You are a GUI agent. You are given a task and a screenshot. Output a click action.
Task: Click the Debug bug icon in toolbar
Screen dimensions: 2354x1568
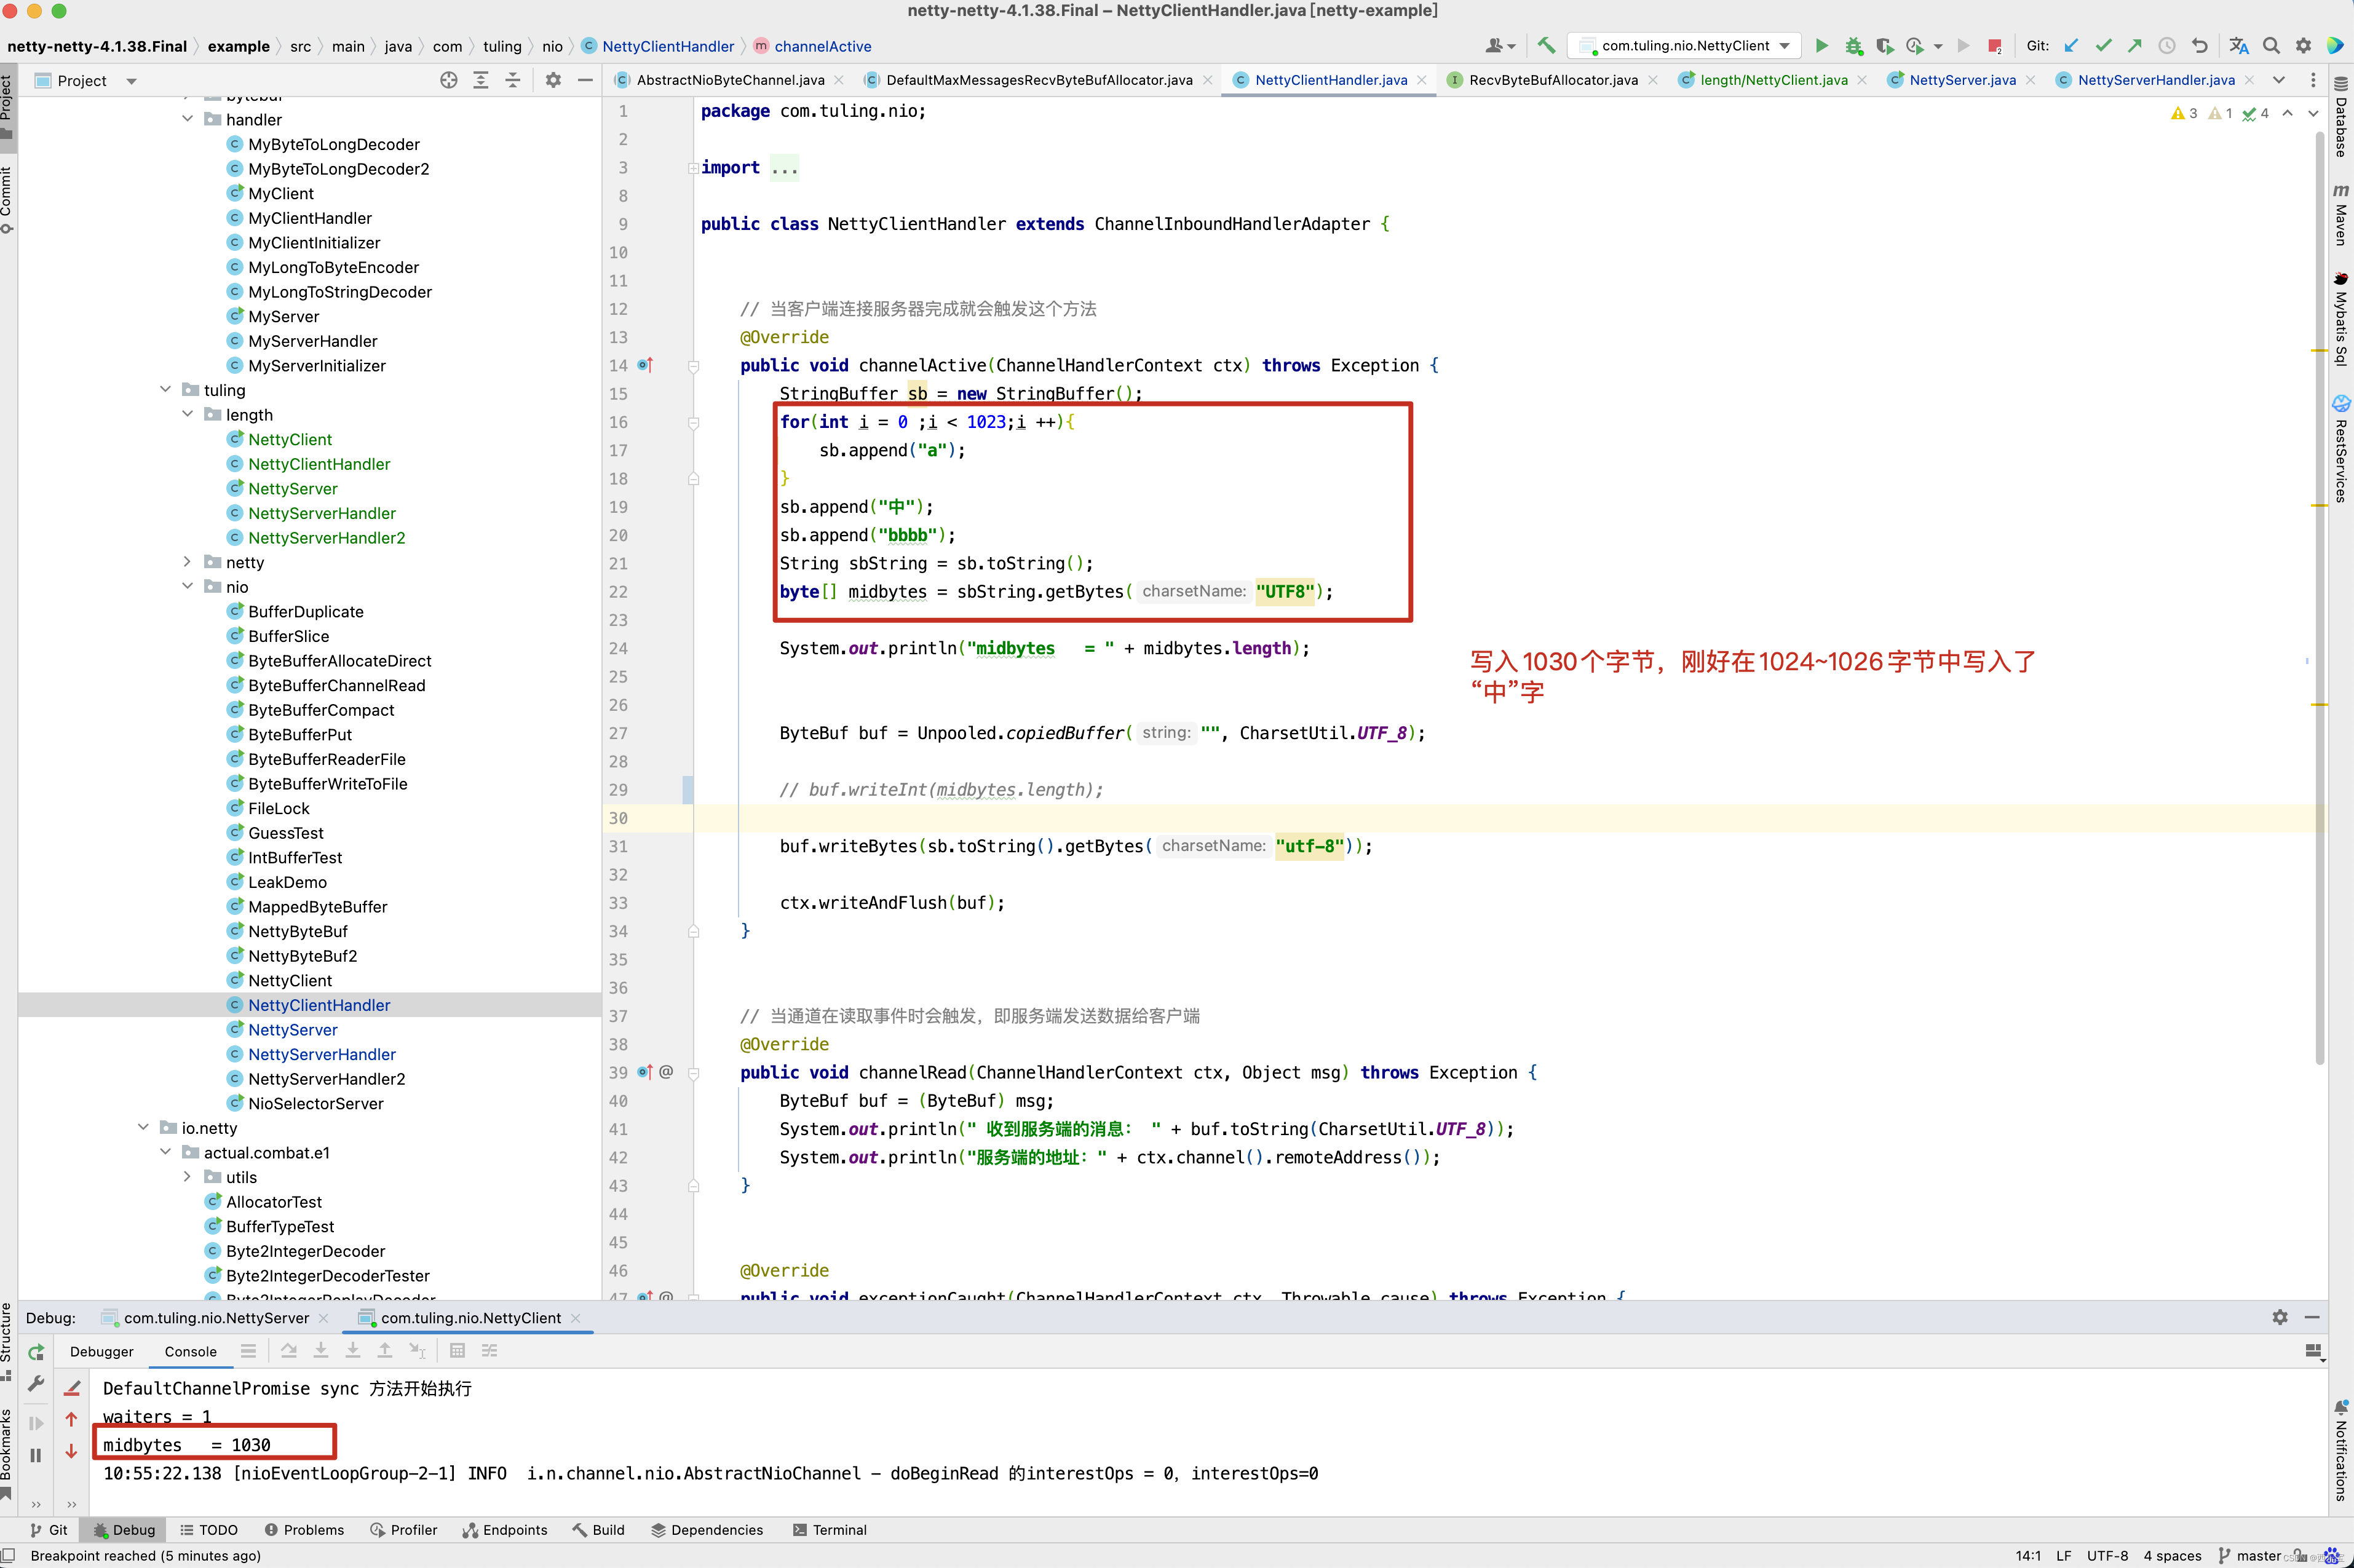(1853, 46)
